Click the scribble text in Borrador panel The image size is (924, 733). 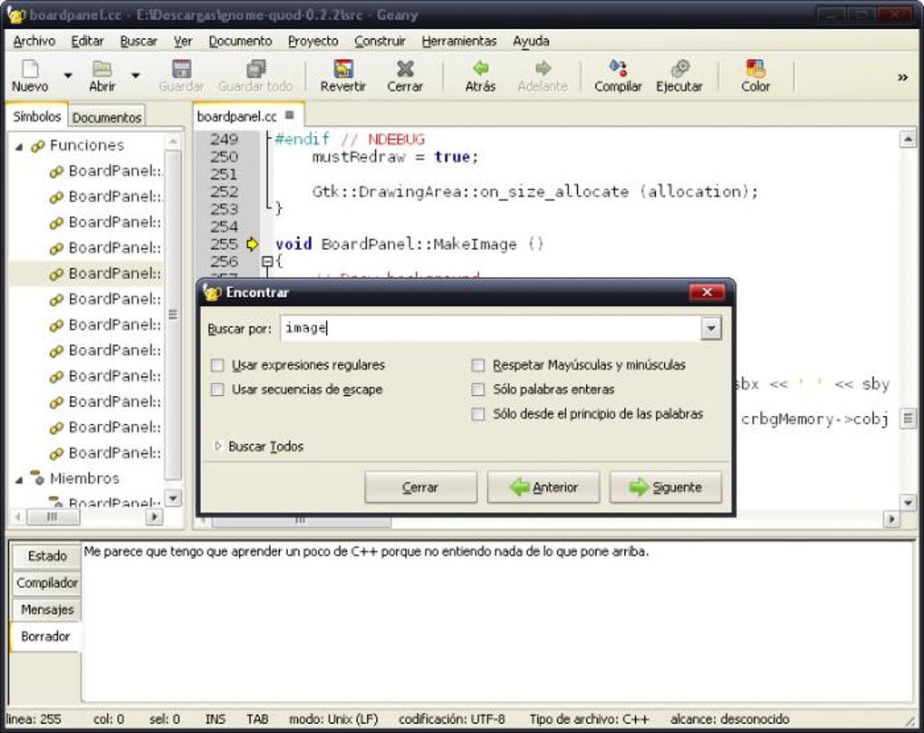pos(366,552)
